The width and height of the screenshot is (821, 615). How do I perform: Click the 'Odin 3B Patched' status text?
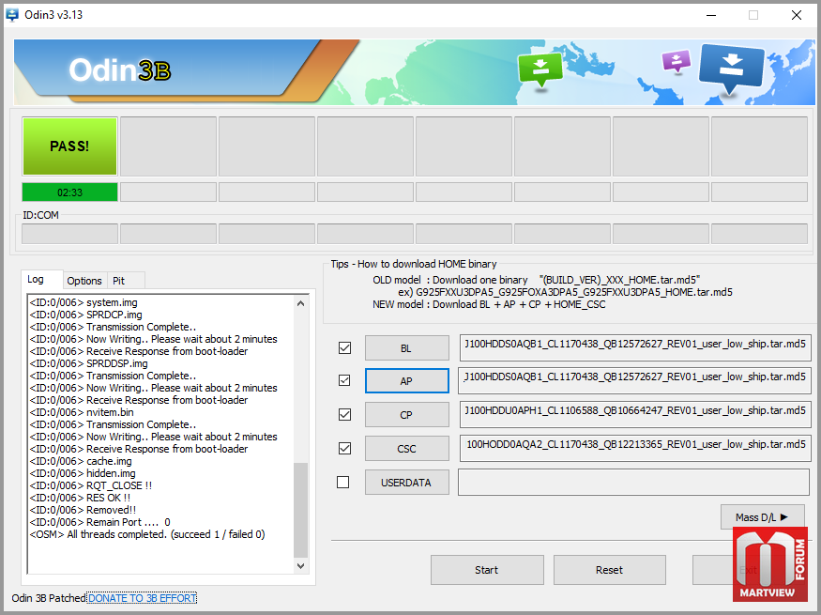coord(49,598)
